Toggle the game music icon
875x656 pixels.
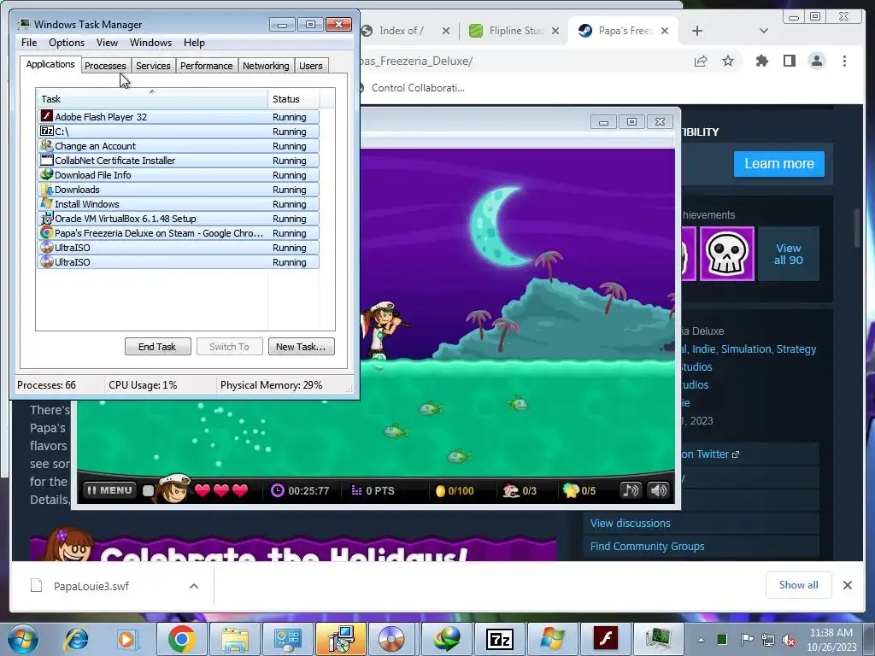coord(630,490)
